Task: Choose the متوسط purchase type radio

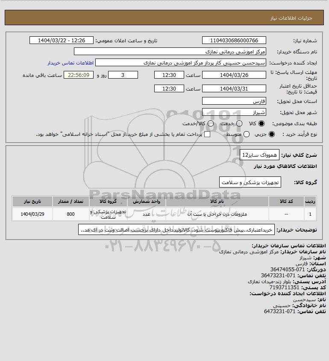Action: (247, 134)
